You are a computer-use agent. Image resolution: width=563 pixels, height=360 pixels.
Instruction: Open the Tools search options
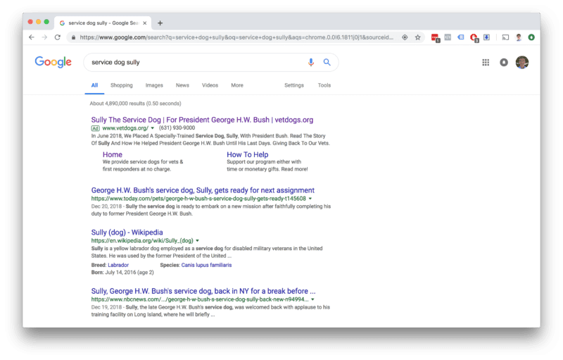[x=324, y=85]
